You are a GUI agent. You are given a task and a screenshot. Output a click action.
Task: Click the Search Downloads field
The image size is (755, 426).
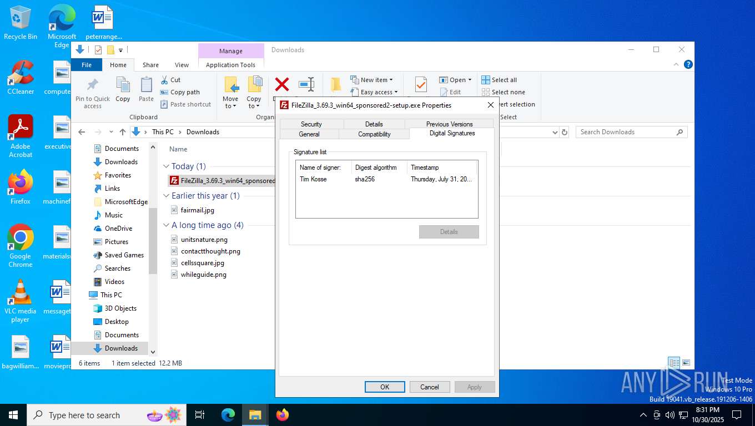[631, 132]
